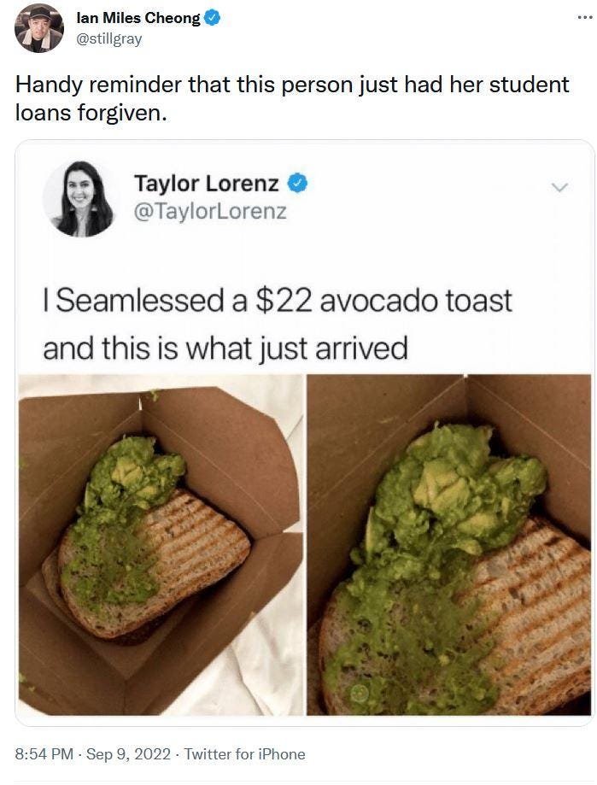Click the Sep 9, 2022 date
597x785 pixels.
(x=129, y=754)
